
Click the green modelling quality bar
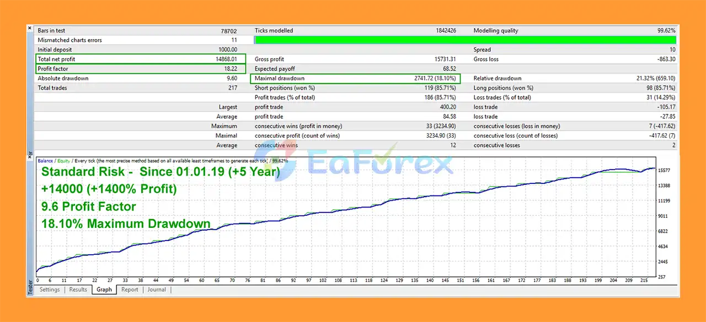[463, 40]
